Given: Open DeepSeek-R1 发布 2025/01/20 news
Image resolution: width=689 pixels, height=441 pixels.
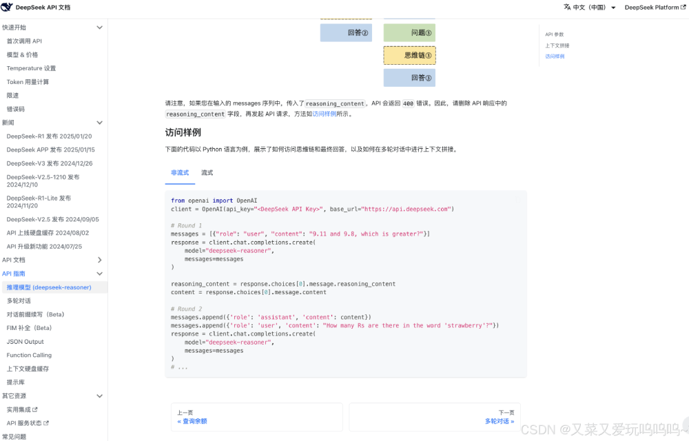Looking at the screenshot, I should pos(49,136).
